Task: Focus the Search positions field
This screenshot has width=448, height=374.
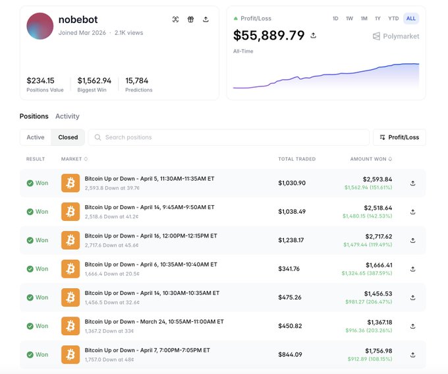Action: pyautogui.click(x=229, y=137)
